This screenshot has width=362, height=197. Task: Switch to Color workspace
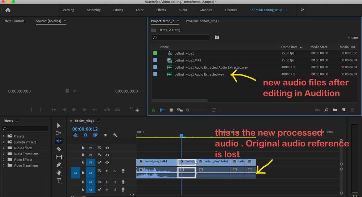coord(140,10)
